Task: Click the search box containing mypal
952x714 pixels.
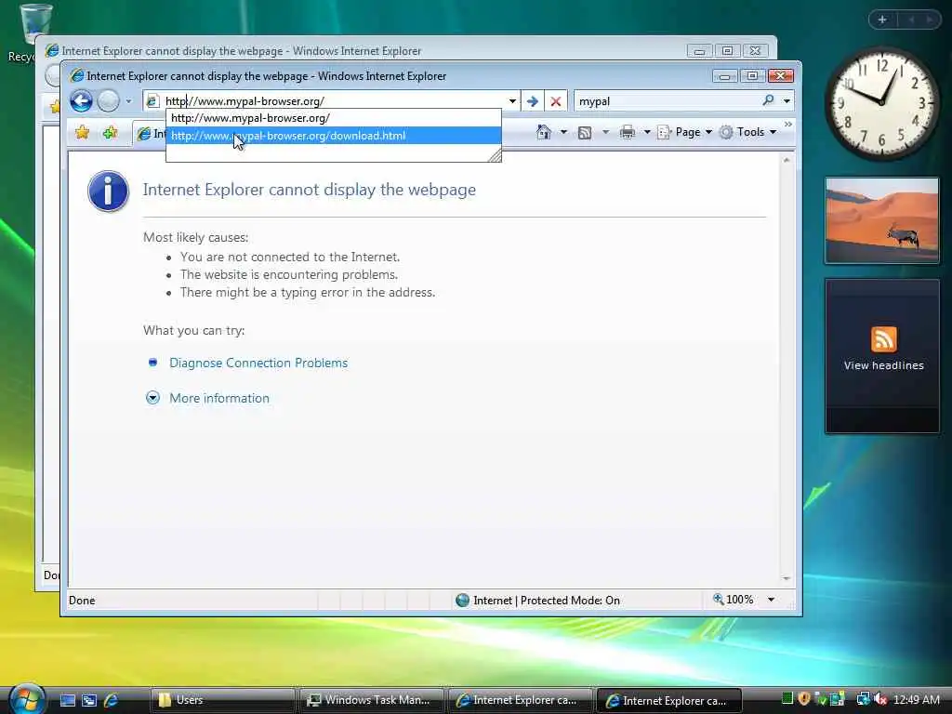Action: (668, 100)
